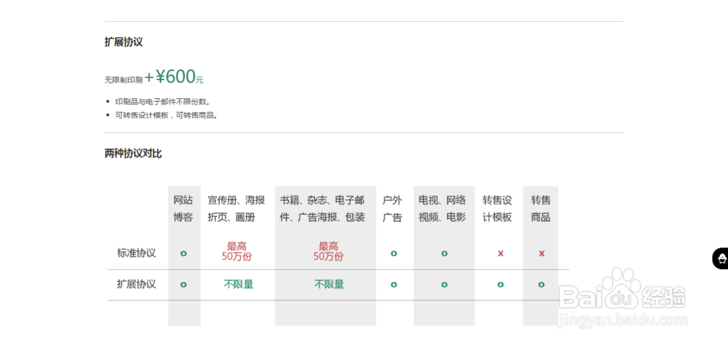The width and height of the screenshot is (728, 345).
Task: Click the 两种协议对比 heading
Action: (x=133, y=154)
